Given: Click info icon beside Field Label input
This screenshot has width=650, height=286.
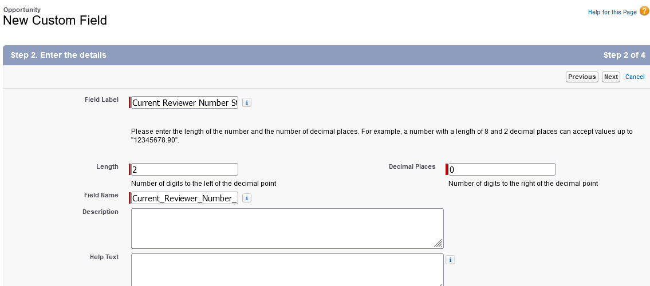Looking at the screenshot, I should tap(247, 103).
